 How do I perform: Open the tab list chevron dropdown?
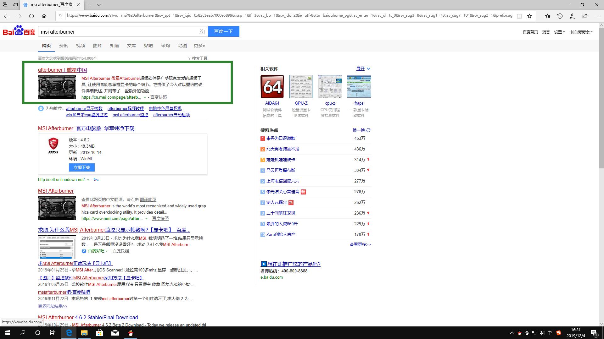(99, 5)
